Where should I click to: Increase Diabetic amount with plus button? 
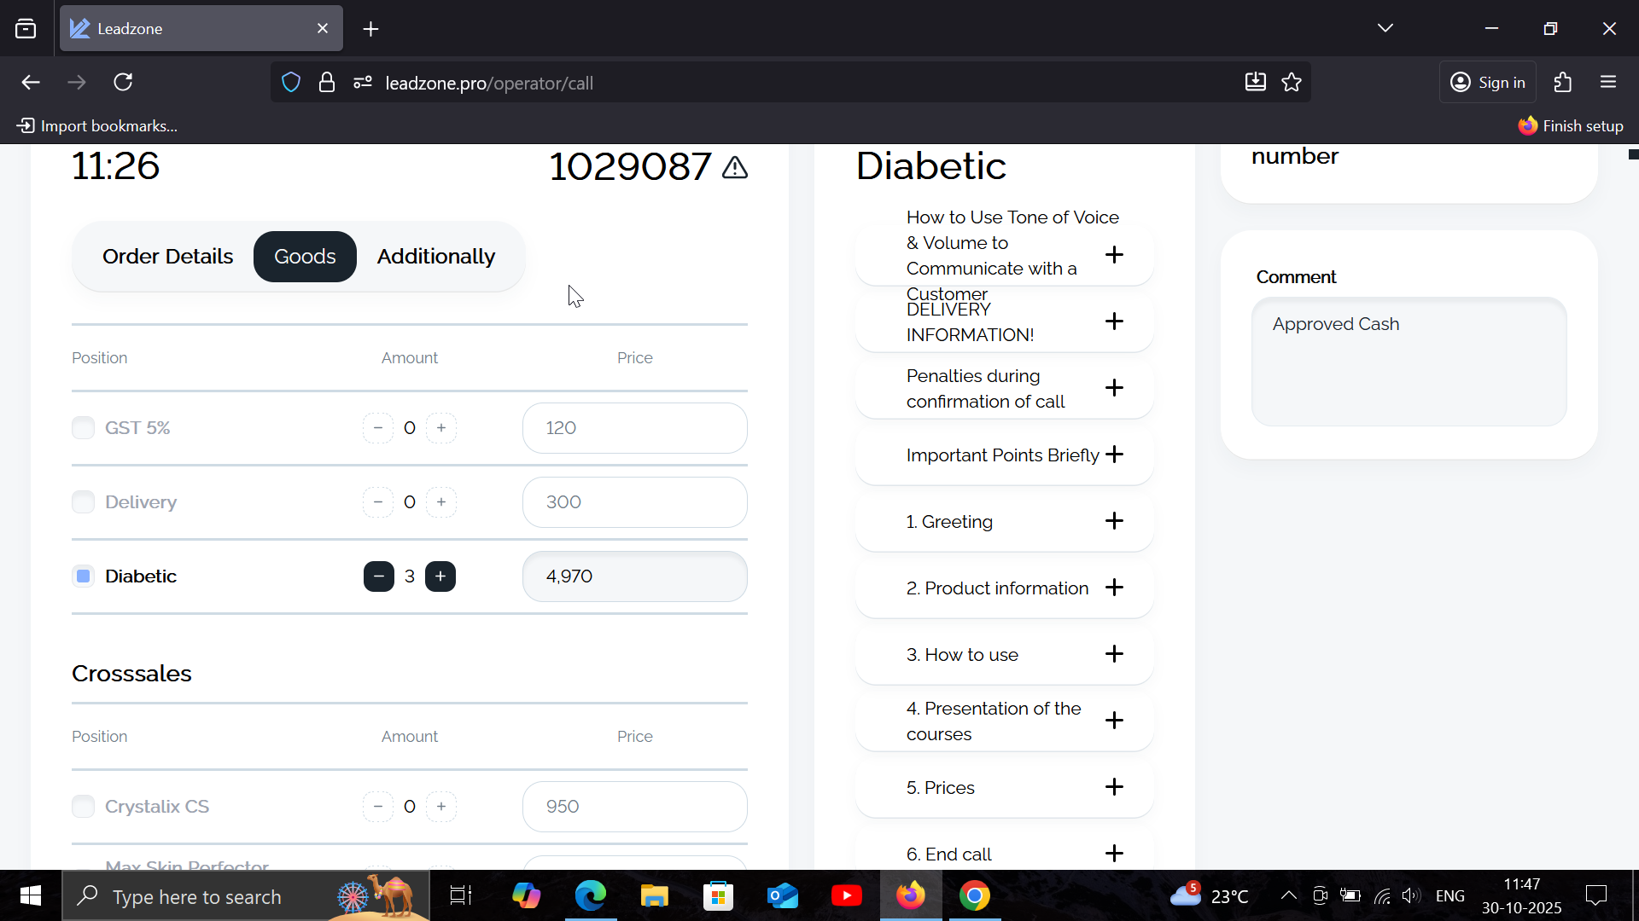pos(440,576)
